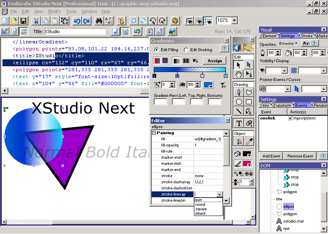Redo with the blue redo arrow
Screen dimensions: 328x234
pos(87,21)
